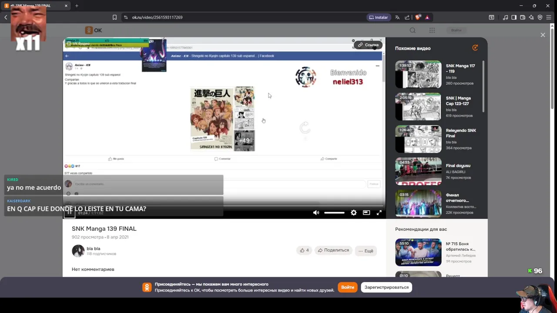
Task: Open Brave Rewards triangle icon
Action: pos(427,17)
